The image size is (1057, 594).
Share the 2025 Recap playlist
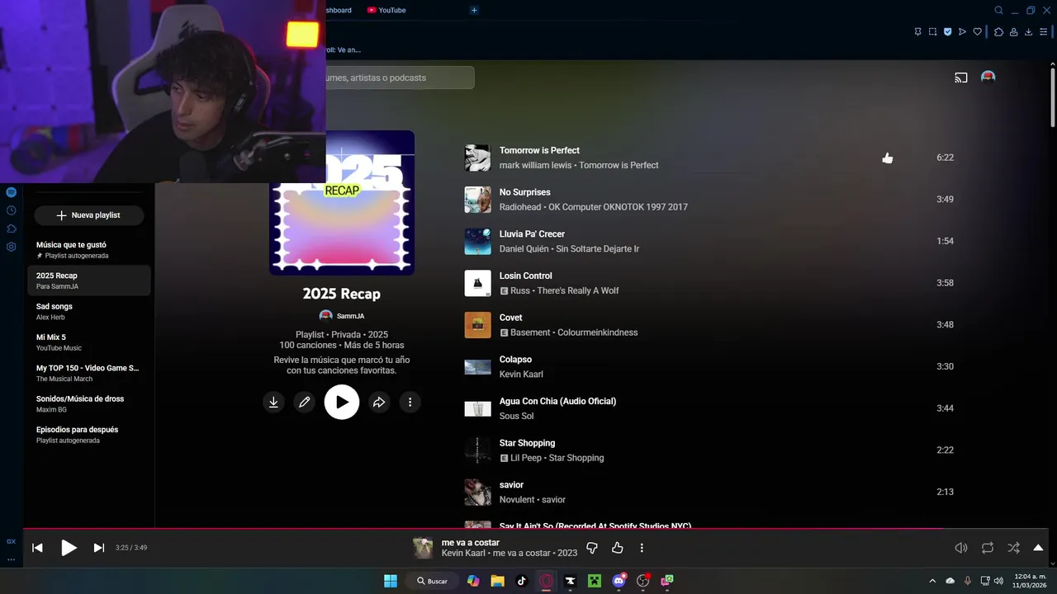click(x=379, y=403)
